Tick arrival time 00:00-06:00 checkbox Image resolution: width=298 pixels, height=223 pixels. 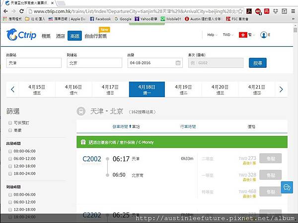[x=10, y=195]
